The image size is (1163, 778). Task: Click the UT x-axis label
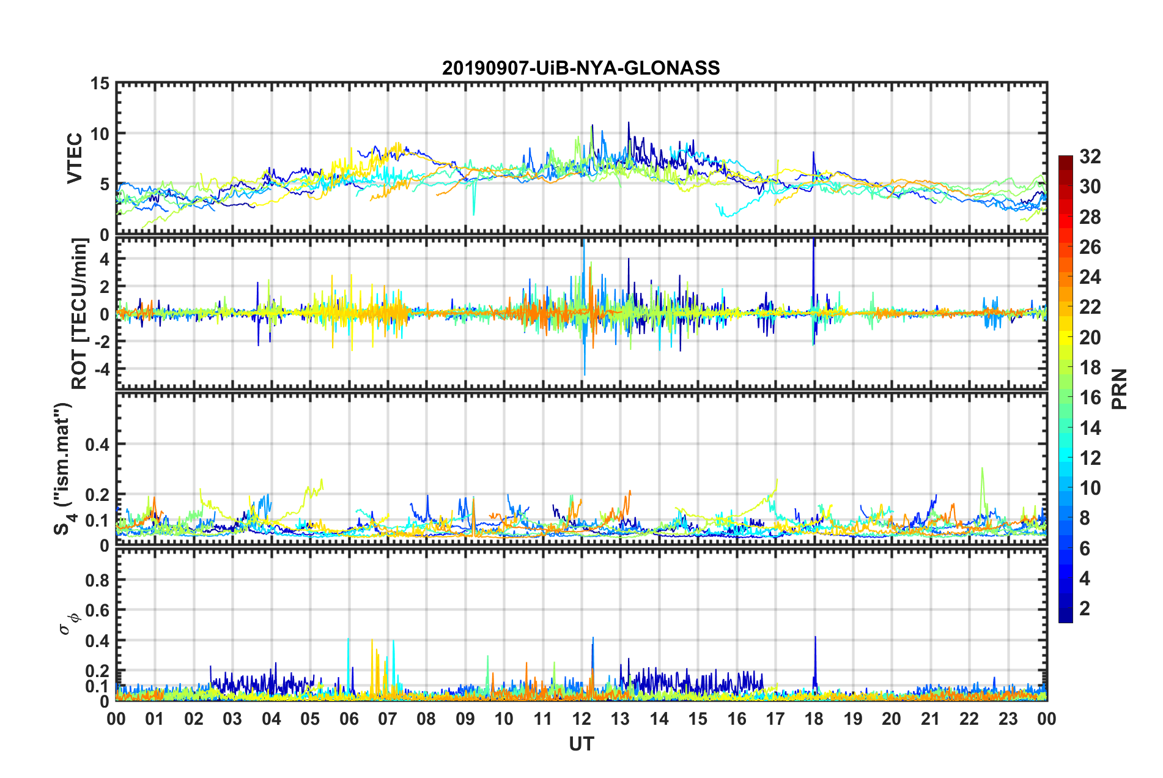pyautogui.click(x=581, y=744)
